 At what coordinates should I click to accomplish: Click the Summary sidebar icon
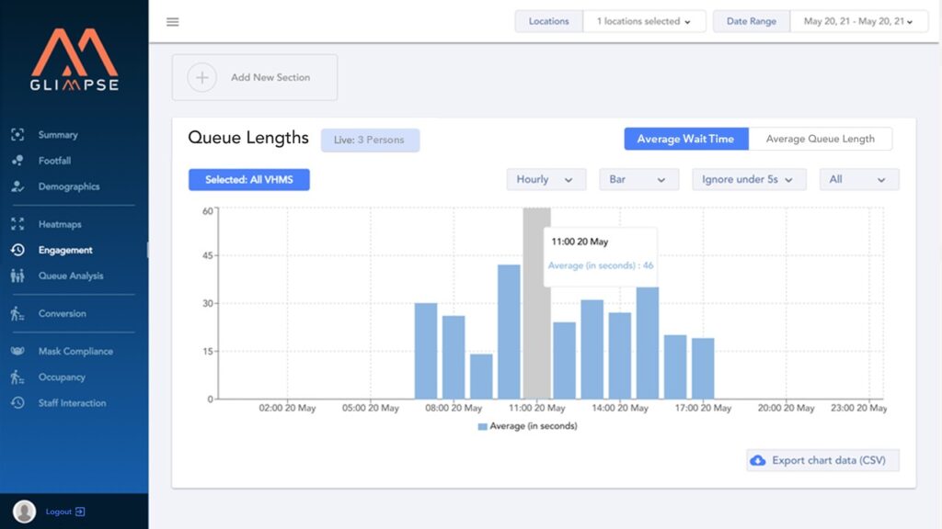coord(17,135)
